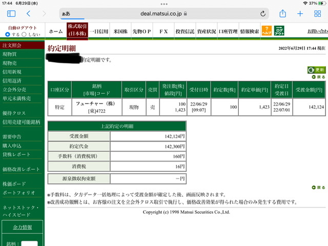Open the 株式取引(日本株) tab
This screenshot has height=246, width=328.
[77, 31]
